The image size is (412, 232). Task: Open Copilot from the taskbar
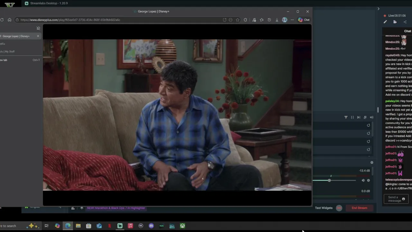click(57, 226)
